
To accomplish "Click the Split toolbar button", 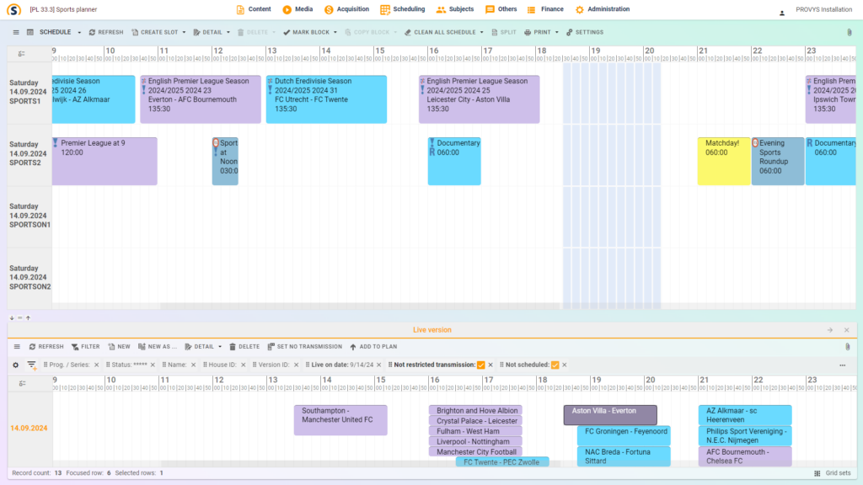I will click(504, 33).
